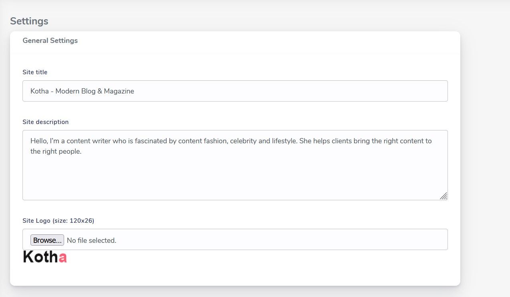Click the Browse file button
Viewport: 510px width, 297px height.
click(x=47, y=240)
